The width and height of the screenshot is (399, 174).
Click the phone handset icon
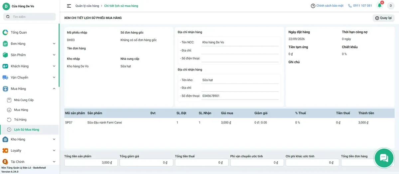click(x=350, y=6)
